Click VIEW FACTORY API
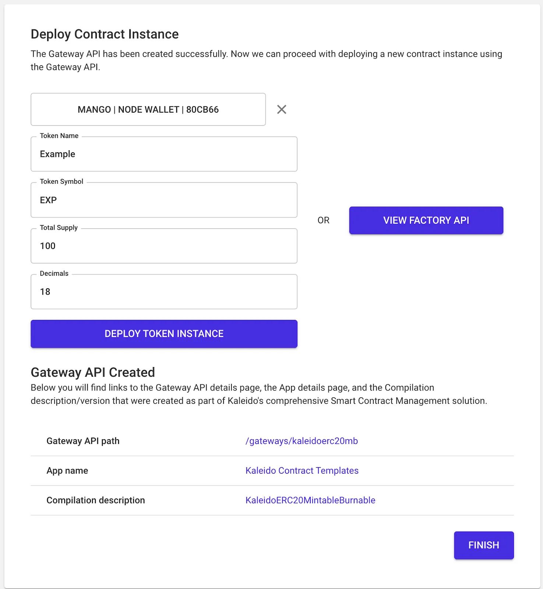 pyautogui.click(x=426, y=220)
